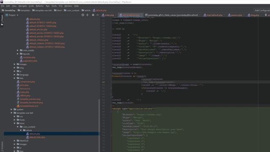Switch to joomladay fields_values database tab
270x152 pixels.
173,15
